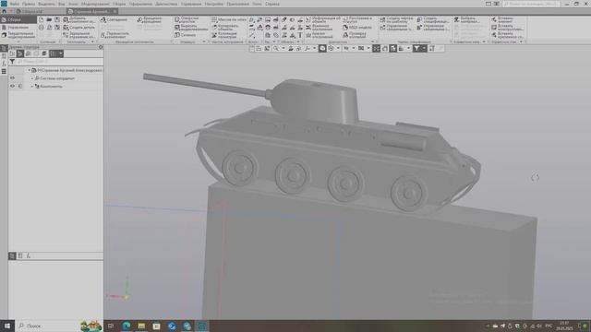Open Task View from the taskbar
The height and width of the screenshot is (332, 591).
tap(111, 326)
